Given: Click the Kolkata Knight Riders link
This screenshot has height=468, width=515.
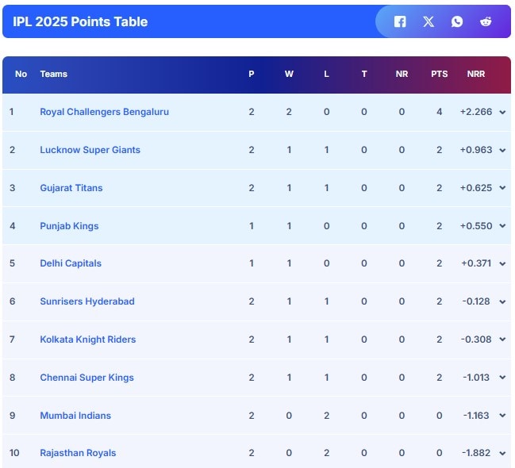Looking at the screenshot, I should (87, 339).
